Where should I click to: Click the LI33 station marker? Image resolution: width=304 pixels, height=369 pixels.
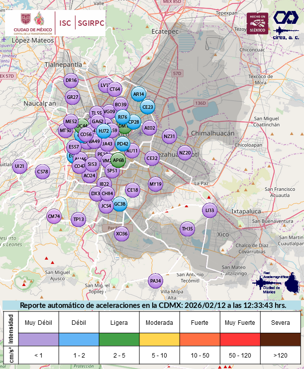tap(210, 211)
